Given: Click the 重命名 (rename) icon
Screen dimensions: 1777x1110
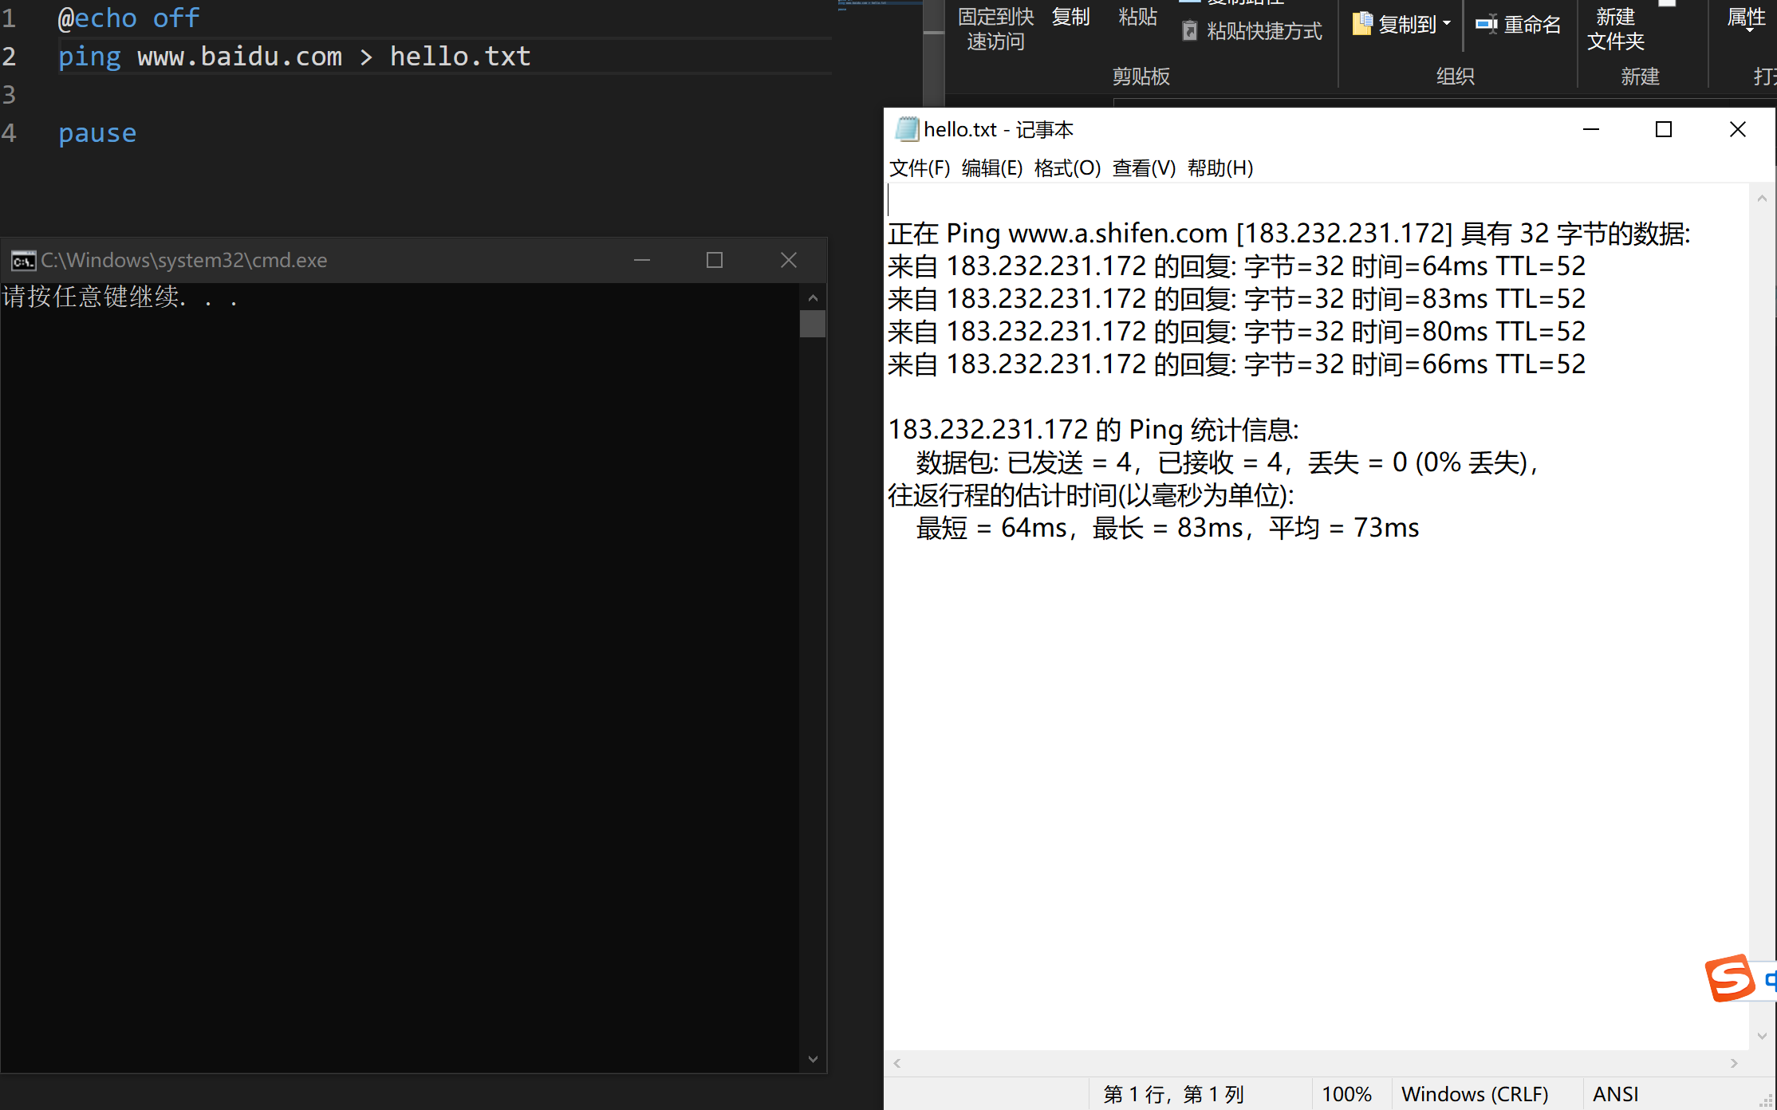Looking at the screenshot, I should click(1486, 25).
